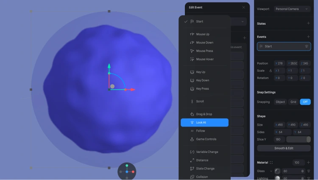Screen dimensions: 318x180
Task: Select the State Change event
Action: tap(204, 169)
